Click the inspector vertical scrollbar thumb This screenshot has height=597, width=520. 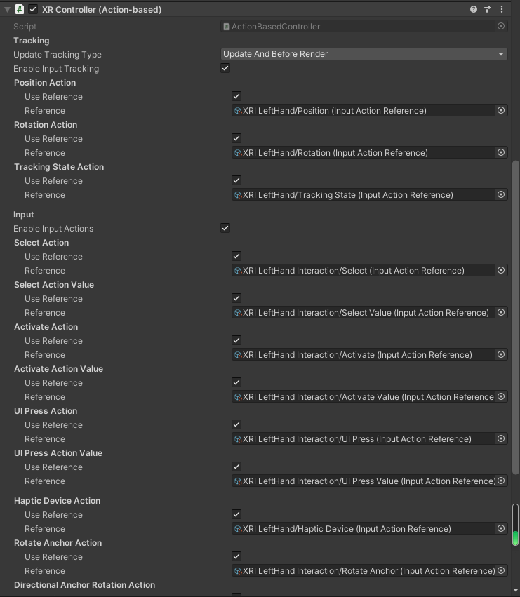(x=515, y=318)
